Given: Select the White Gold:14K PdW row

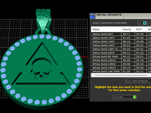Looking at the screenshot, I should [x=121, y=71].
